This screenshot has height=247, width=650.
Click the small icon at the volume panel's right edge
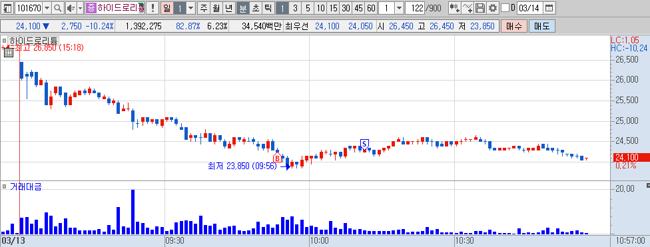pyautogui.click(x=648, y=184)
